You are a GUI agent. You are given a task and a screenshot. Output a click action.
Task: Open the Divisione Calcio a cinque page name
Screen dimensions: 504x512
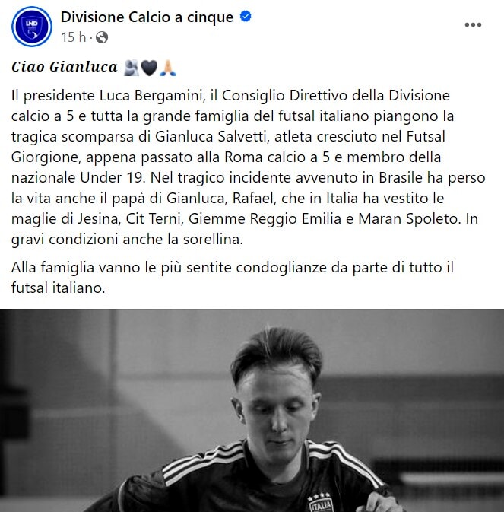pos(147,17)
